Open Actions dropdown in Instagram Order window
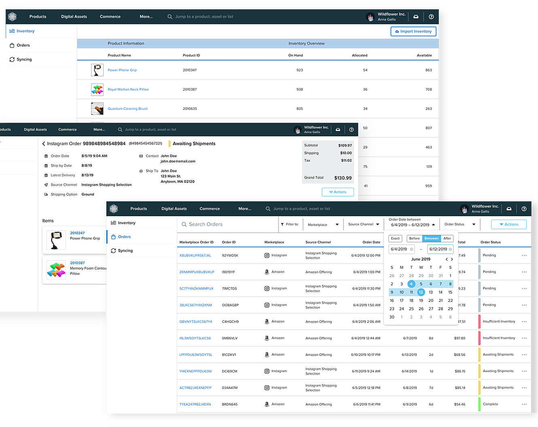Viewport: 538px width, 427px height. tap(338, 192)
